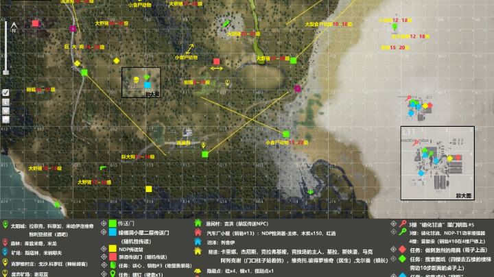Click the green portal square above 小食尸动物15~22级
Screen dimensions: 494x277
pyautogui.click(x=286, y=134)
